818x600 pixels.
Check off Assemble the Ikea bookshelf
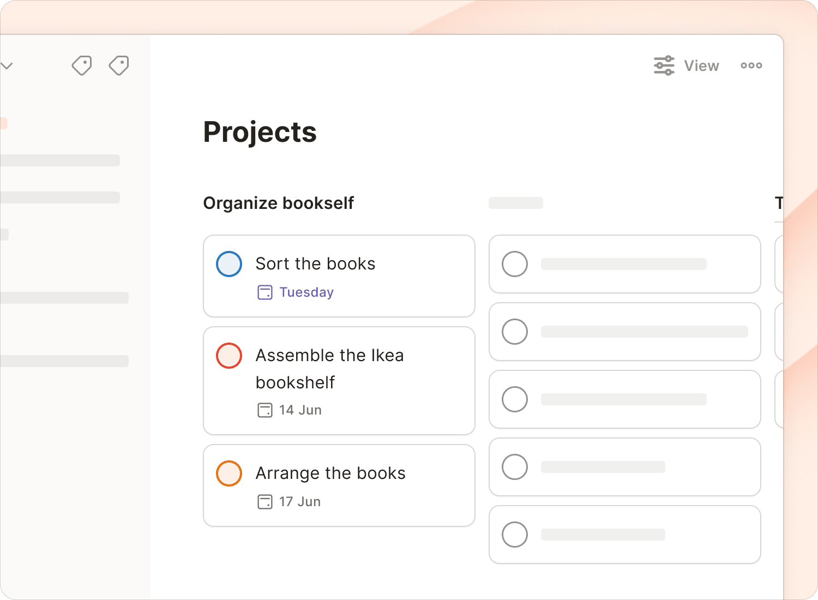[229, 356]
